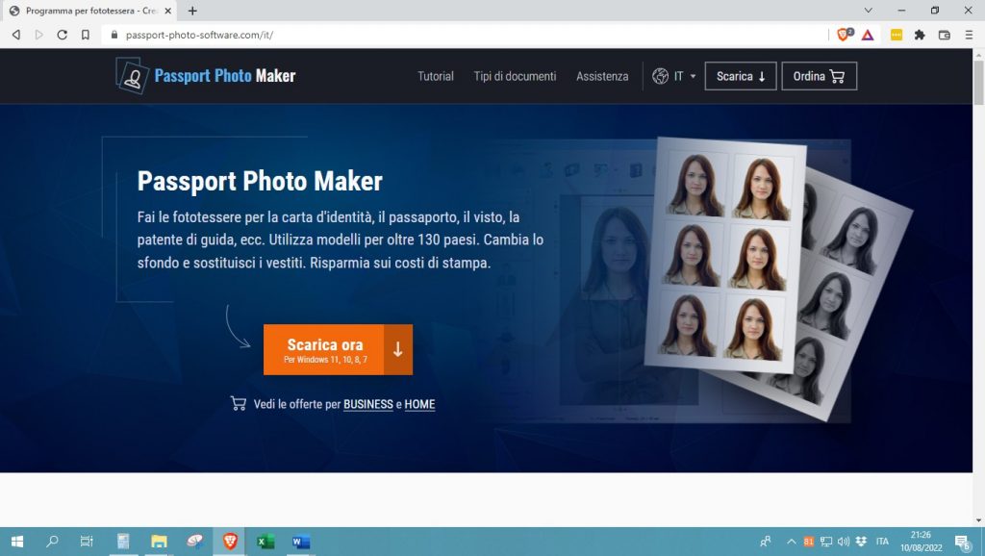Click the download arrow inside 'Scarica ora' button
Image resolution: width=985 pixels, height=556 pixels.
(x=397, y=349)
